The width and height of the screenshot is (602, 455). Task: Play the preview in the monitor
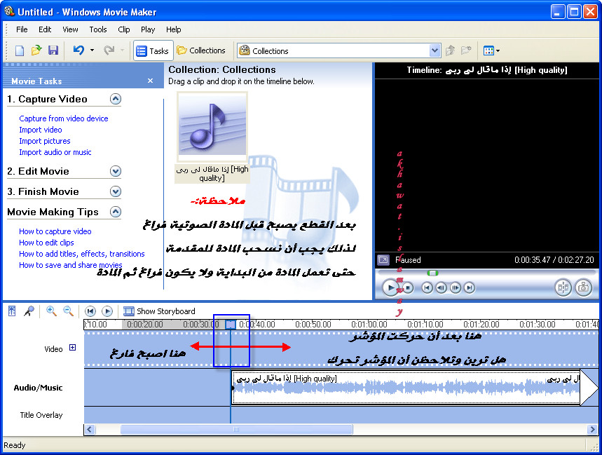pos(391,287)
